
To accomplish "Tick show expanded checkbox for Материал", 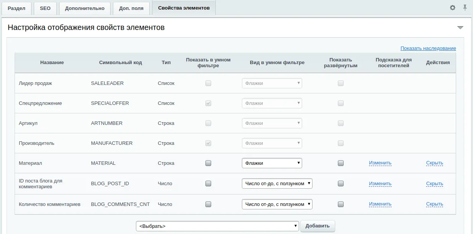I will click(x=341, y=163).
